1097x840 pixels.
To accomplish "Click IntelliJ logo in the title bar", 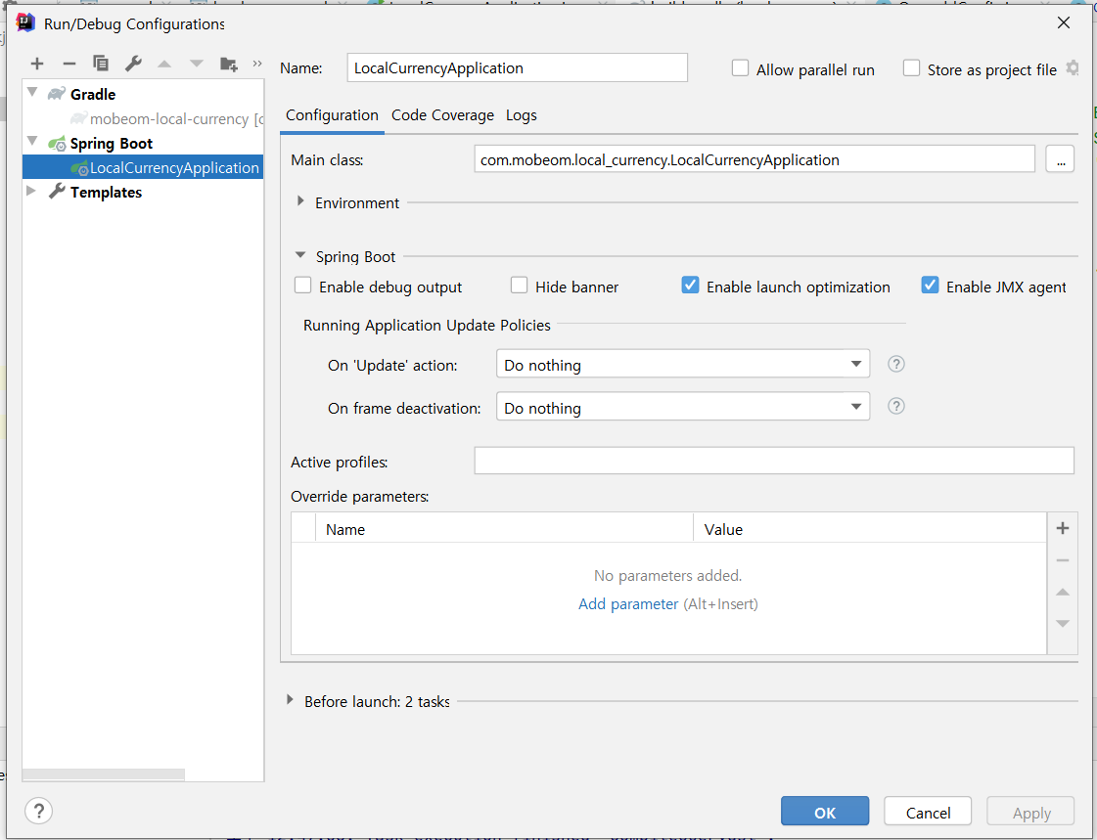I will pos(25,23).
